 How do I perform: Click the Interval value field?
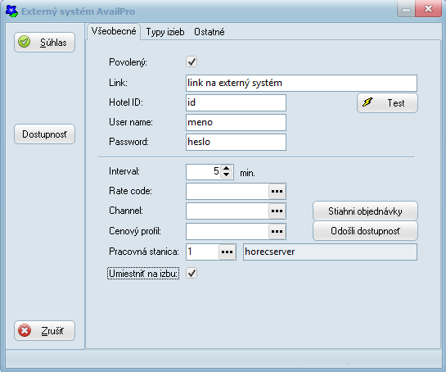click(204, 172)
